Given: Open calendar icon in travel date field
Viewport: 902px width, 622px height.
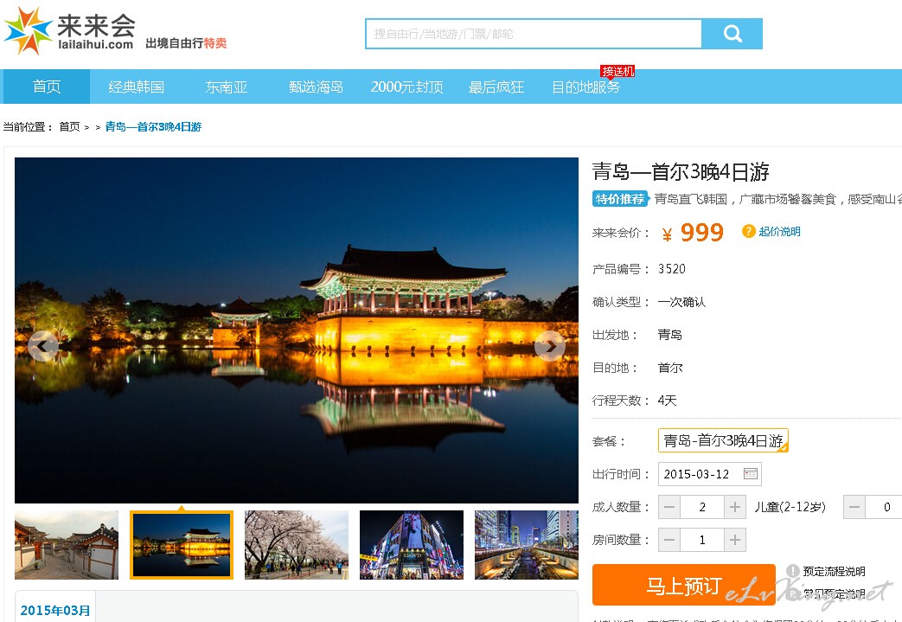Looking at the screenshot, I should coord(750,474).
